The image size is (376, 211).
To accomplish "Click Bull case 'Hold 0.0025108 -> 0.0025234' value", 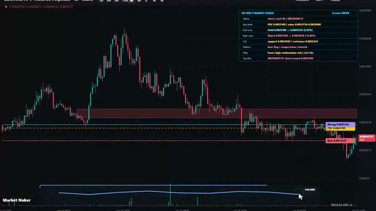I will tap(290, 30).
